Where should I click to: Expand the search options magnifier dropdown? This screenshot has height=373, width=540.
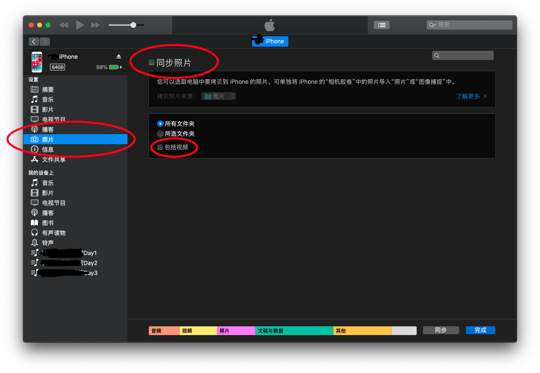click(432, 25)
